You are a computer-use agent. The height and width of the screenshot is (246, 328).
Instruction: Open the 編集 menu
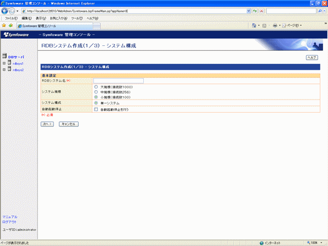tap(27, 19)
